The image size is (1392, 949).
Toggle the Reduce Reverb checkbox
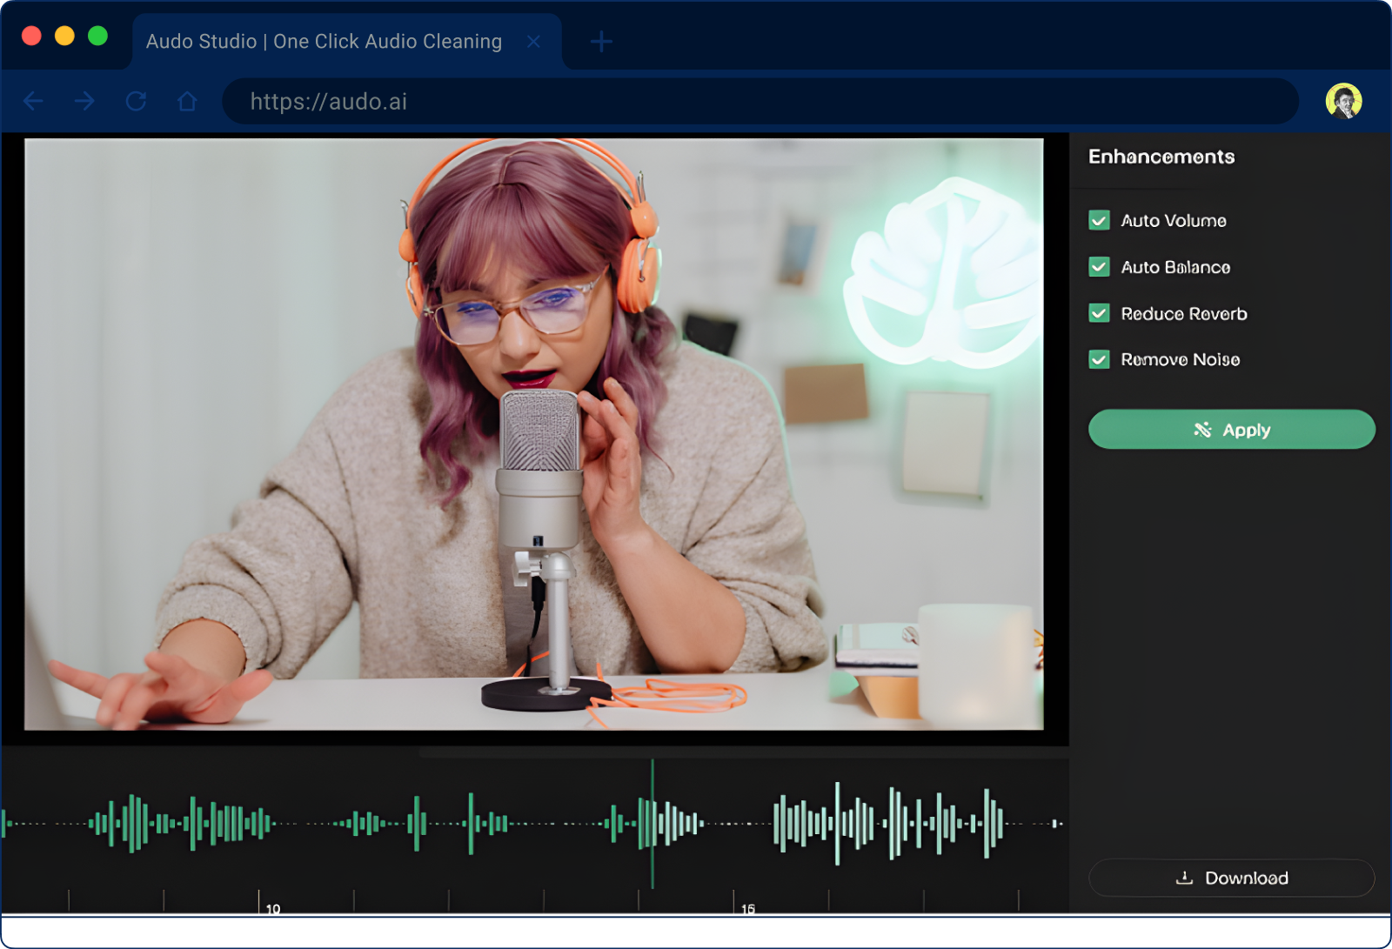coord(1098,313)
